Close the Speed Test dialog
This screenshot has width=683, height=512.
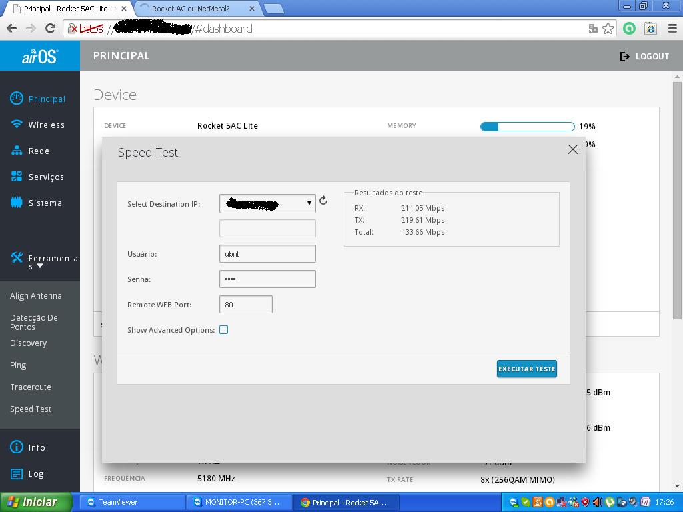(573, 149)
